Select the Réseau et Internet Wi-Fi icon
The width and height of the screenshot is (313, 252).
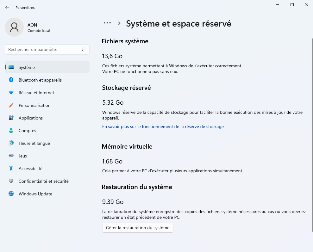11,93
